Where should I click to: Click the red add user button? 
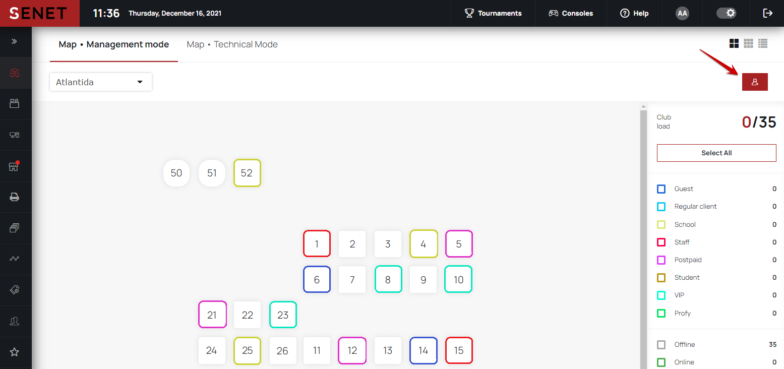[755, 82]
